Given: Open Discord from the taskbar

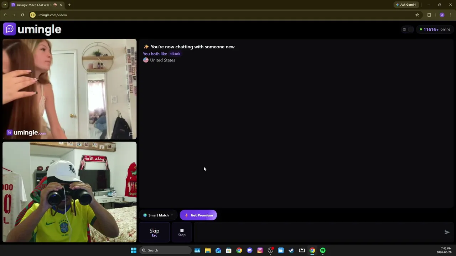Looking at the screenshot, I should pyautogui.click(x=249, y=250).
